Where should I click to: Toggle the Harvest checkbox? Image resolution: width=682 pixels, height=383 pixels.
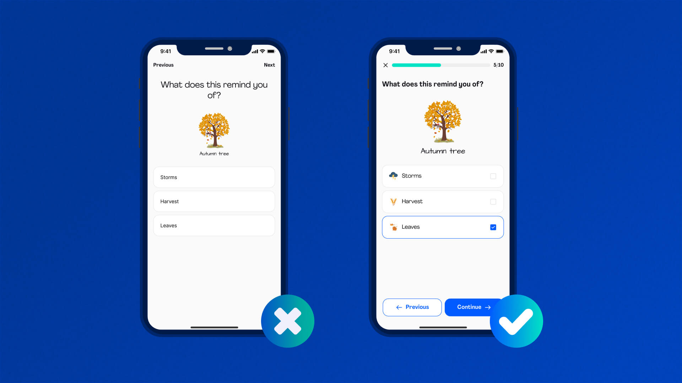pyautogui.click(x=493, y=201)
